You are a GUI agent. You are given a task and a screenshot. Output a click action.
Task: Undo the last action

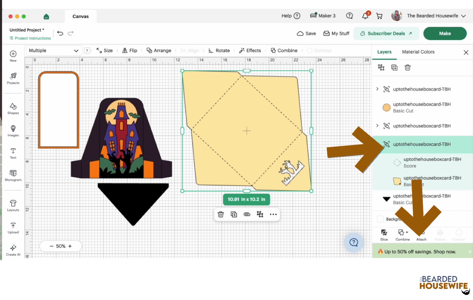[x=60, y=33]
